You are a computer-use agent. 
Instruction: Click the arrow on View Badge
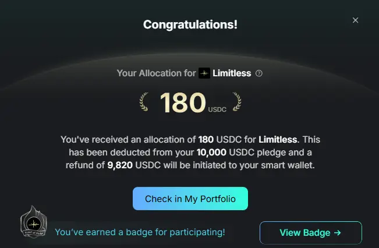[x=337, y=233]
